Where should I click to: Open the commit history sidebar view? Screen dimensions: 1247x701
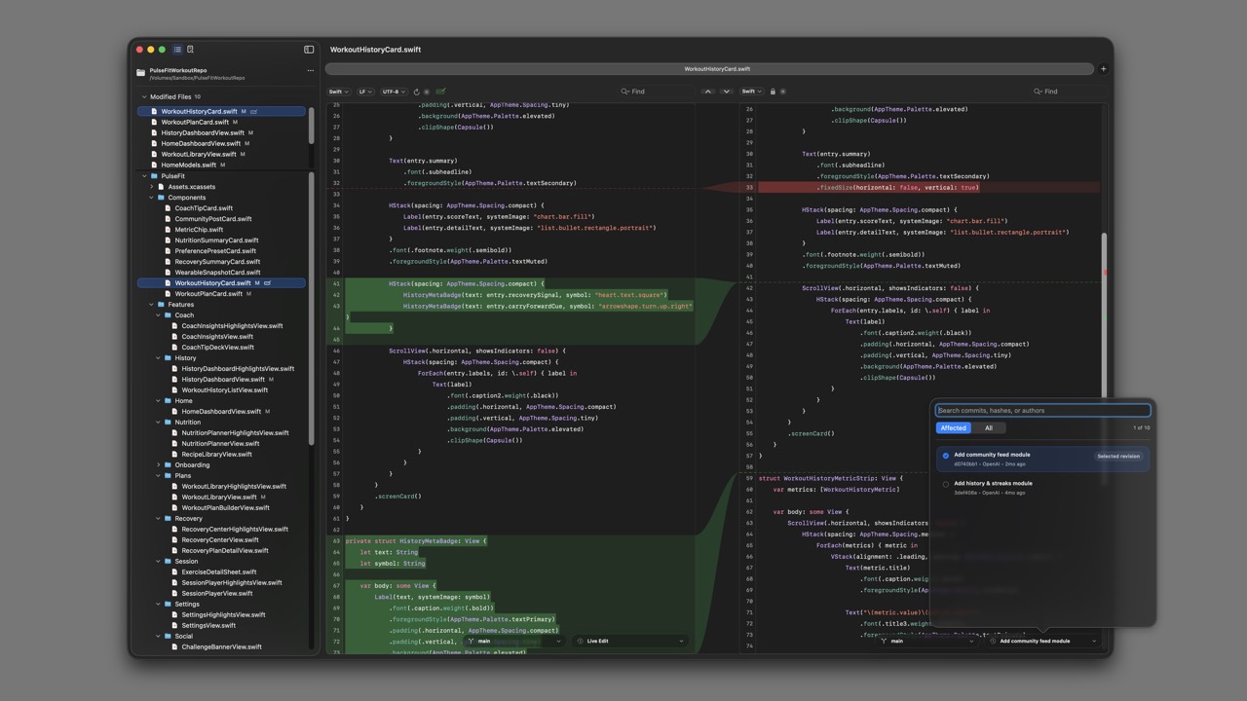point(190,50)
